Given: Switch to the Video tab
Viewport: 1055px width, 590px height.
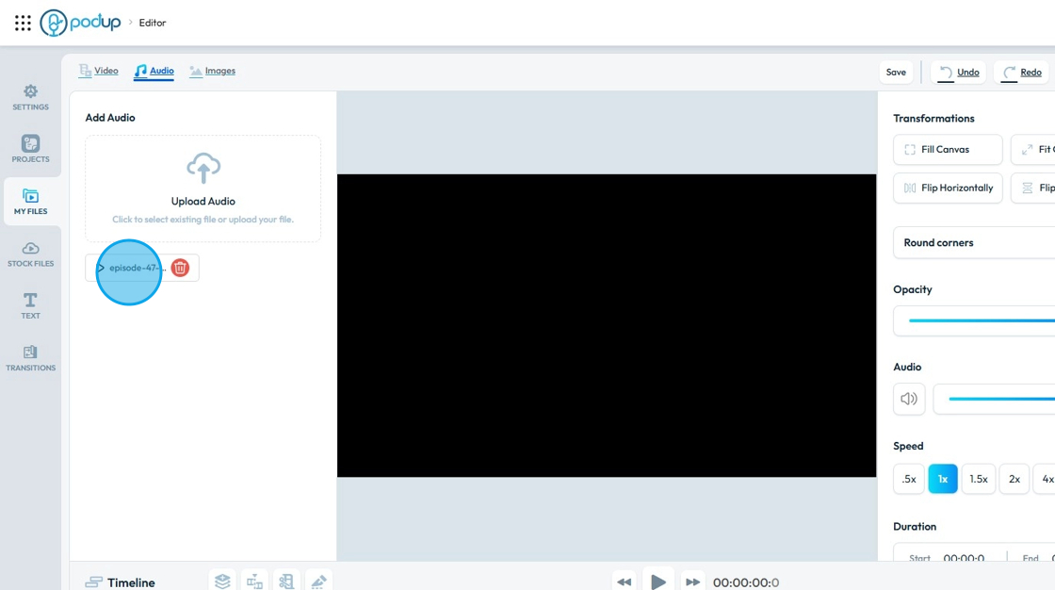Looking at the screenshot, I should [98, 71].
